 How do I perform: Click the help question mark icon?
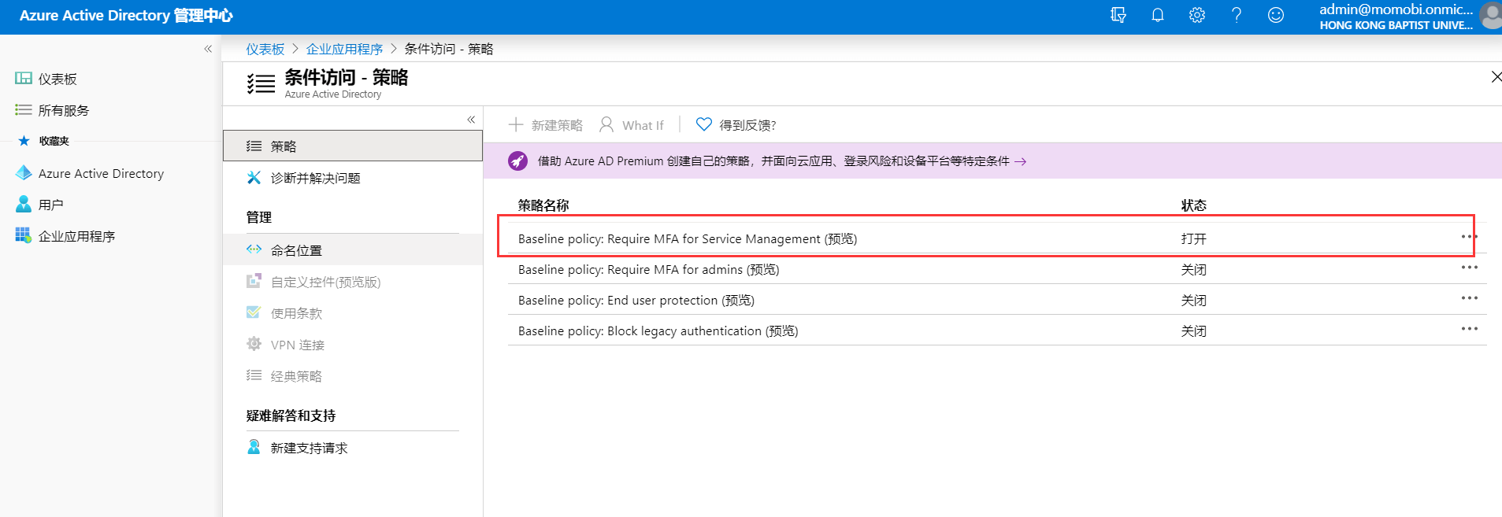click(1236, 15)
